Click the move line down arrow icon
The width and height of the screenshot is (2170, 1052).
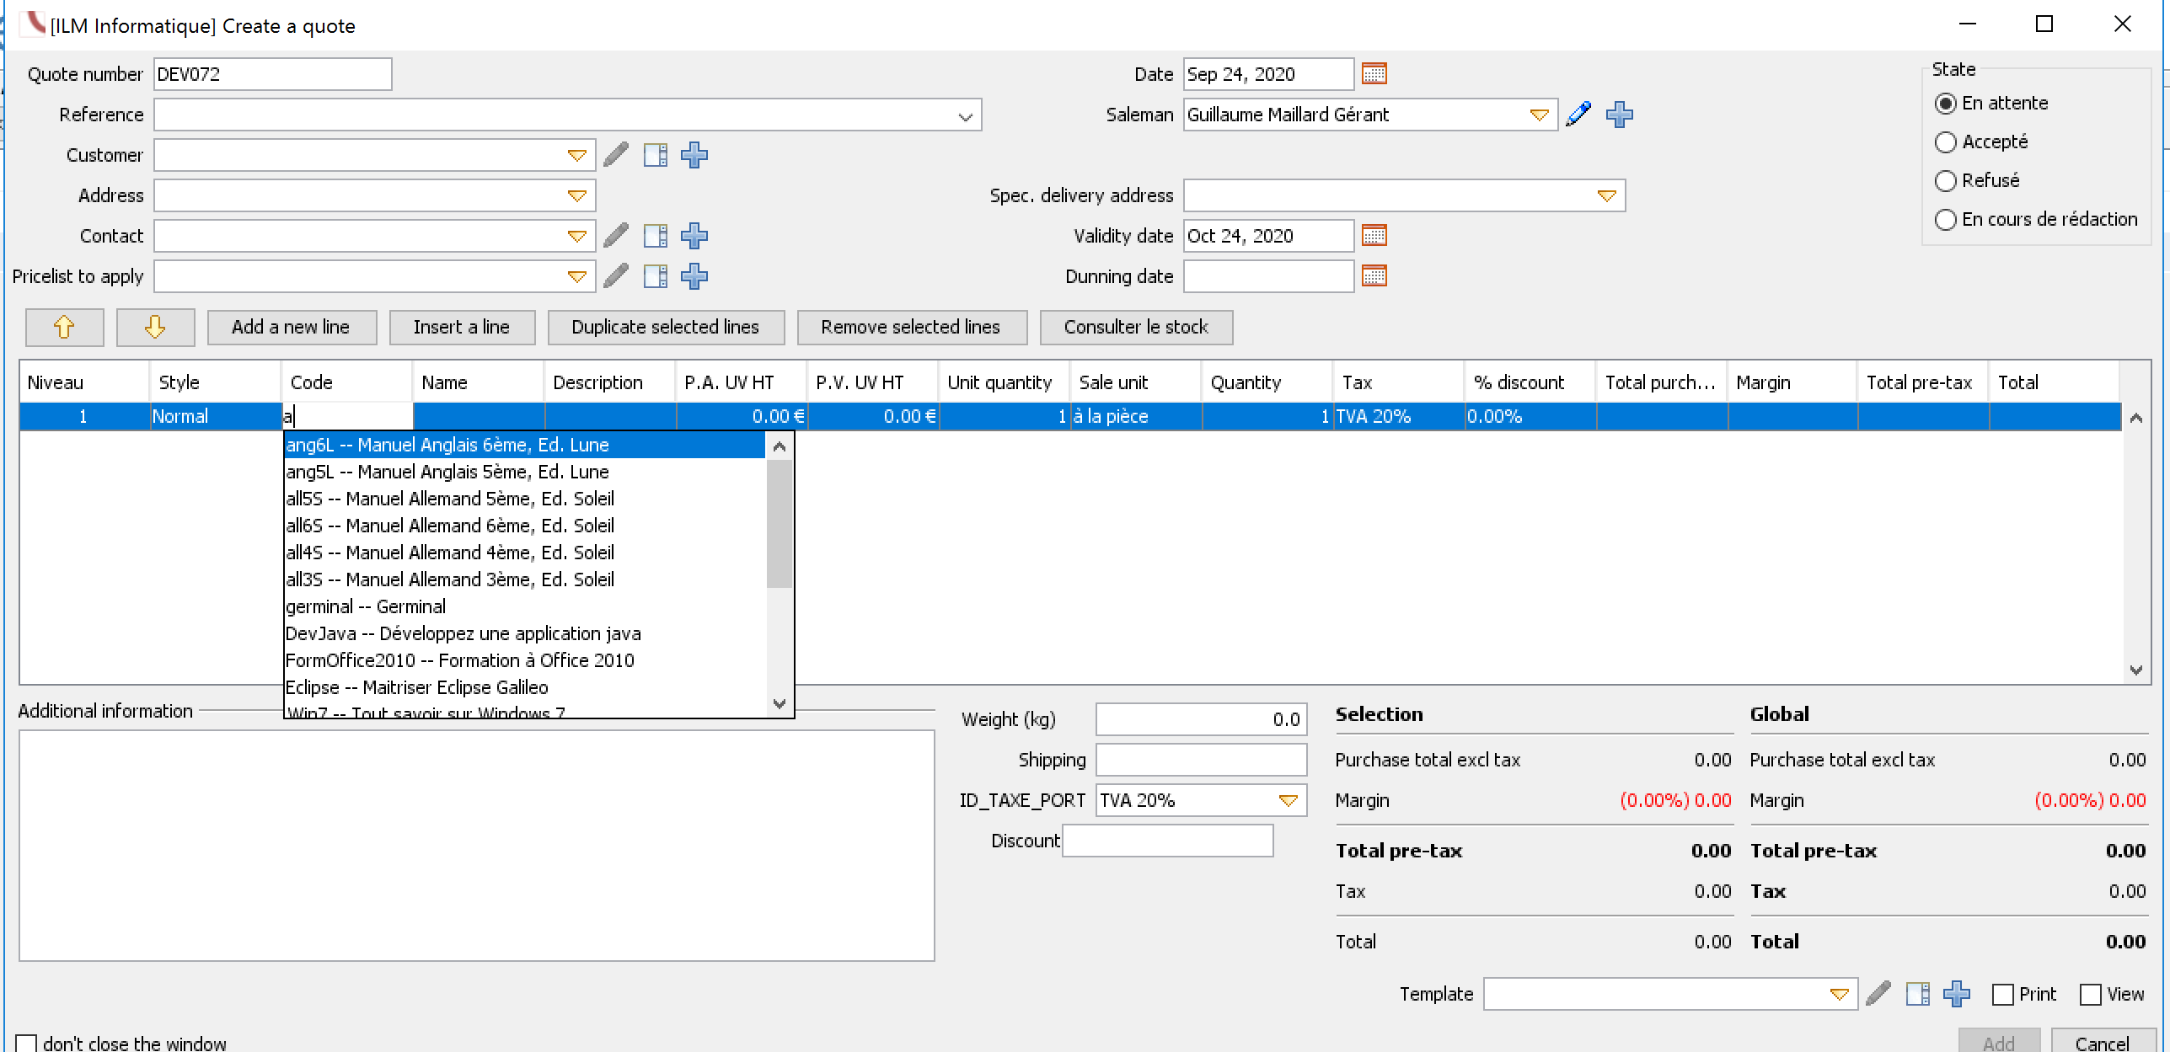[153, 328]
